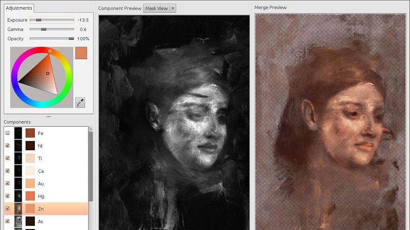Click the Mask View dropdown arrow
Screen dimensions: 410x230
pyautogui.click(x=173, y=8)
